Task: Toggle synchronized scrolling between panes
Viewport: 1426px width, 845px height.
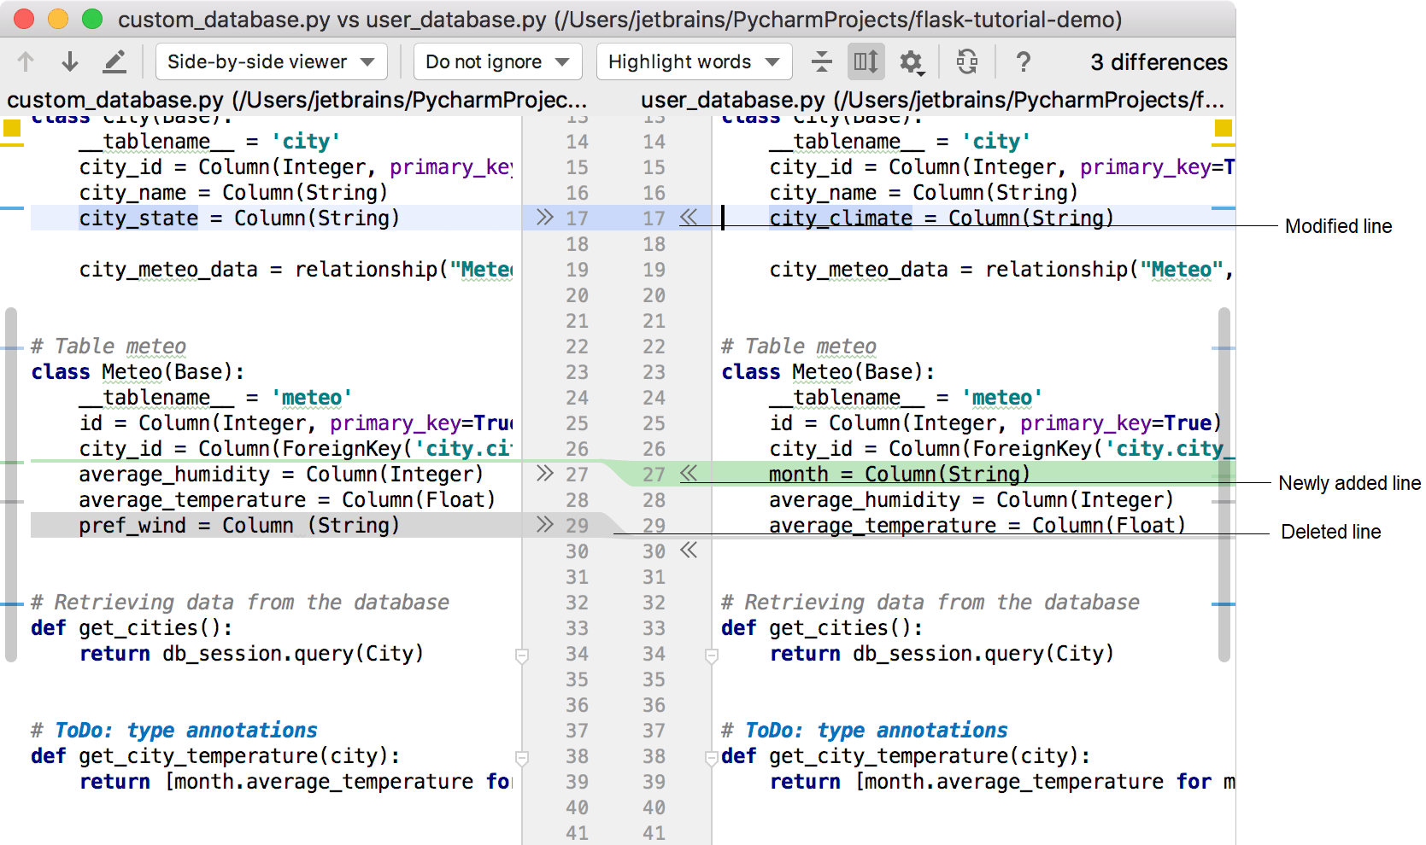Action: [866, 61]
